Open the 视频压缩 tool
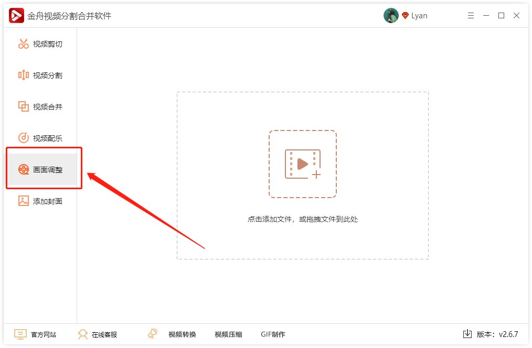 coord(228,334)
